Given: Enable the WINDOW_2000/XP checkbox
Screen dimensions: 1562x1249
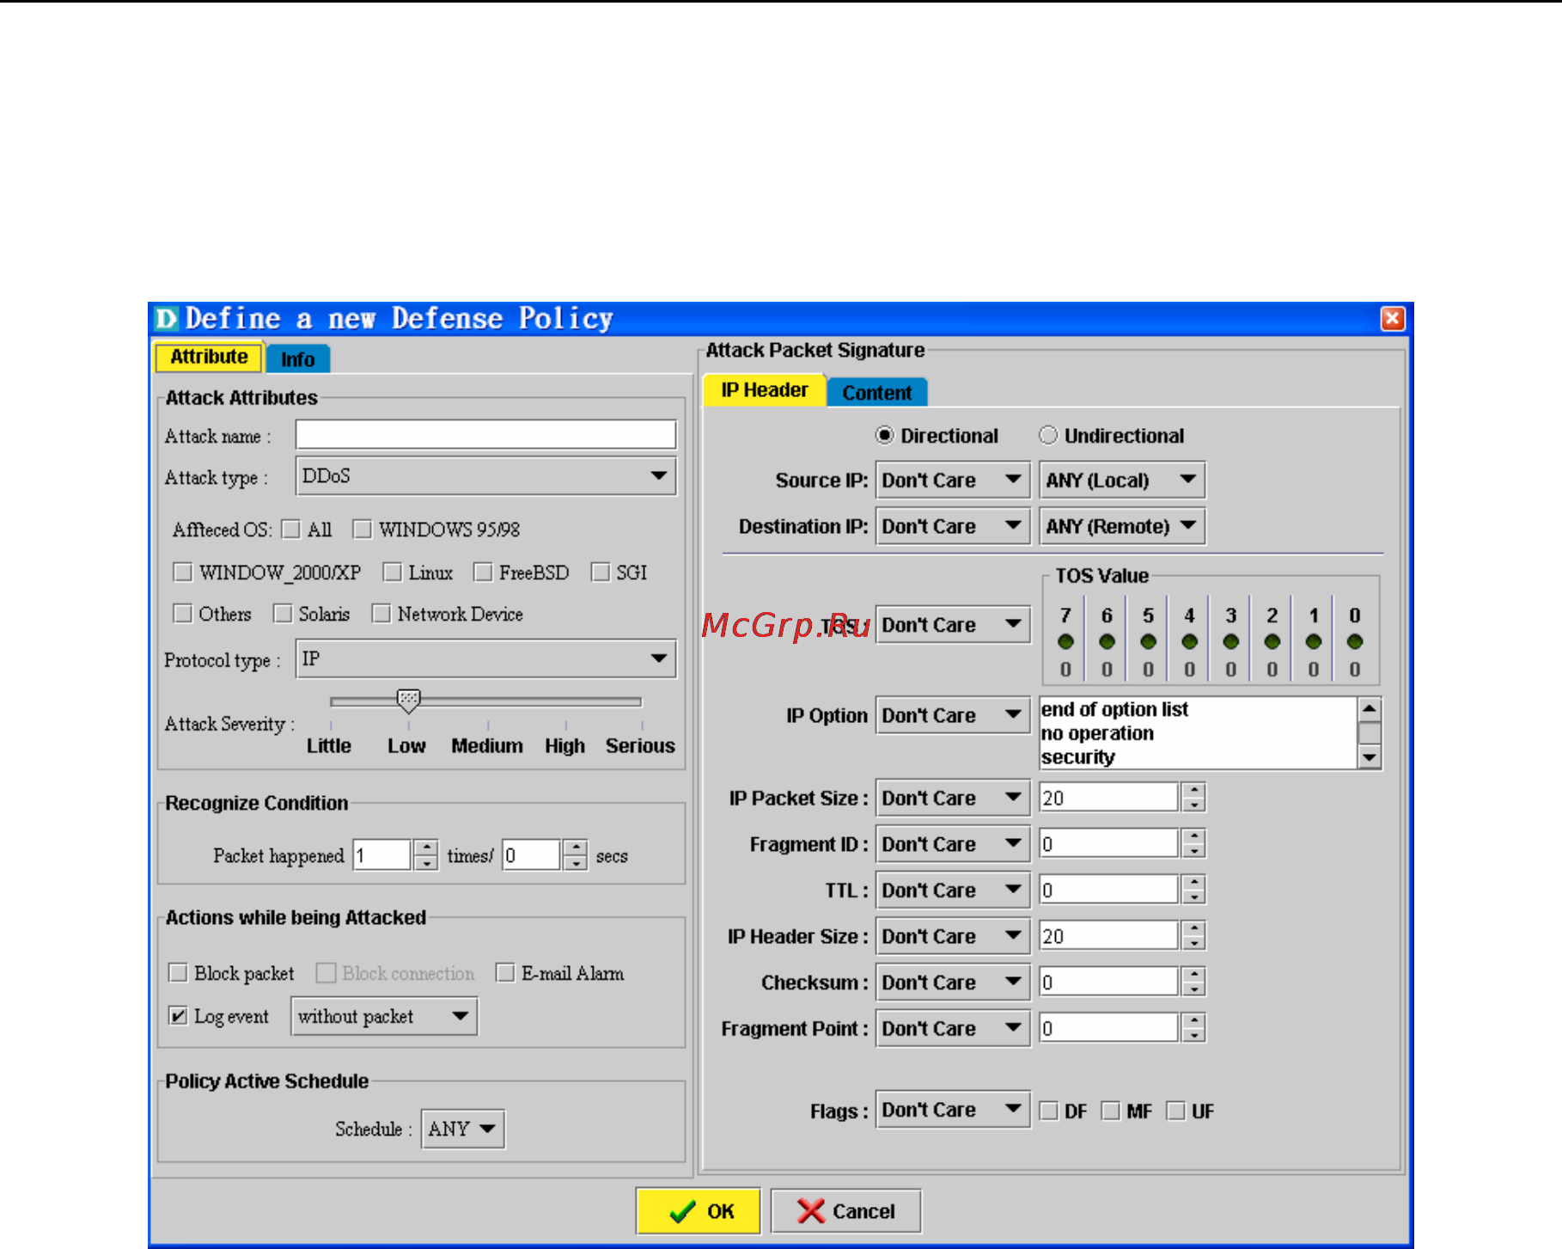Looking at the screenshot, I should click(182, 572).
